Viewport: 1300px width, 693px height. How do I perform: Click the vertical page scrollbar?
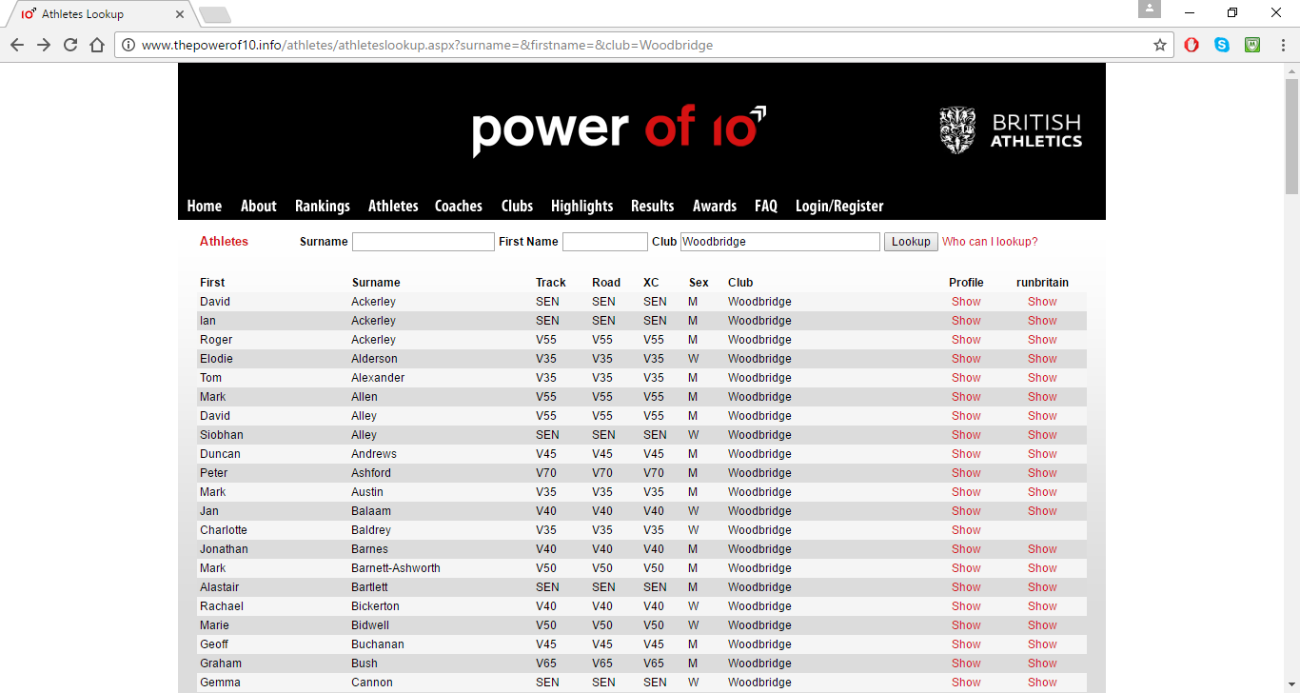(1291, 381)
